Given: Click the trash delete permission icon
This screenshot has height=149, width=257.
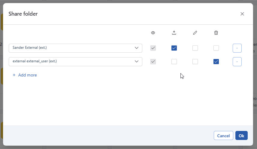Looking at the screenshot, I should [216, 33].
